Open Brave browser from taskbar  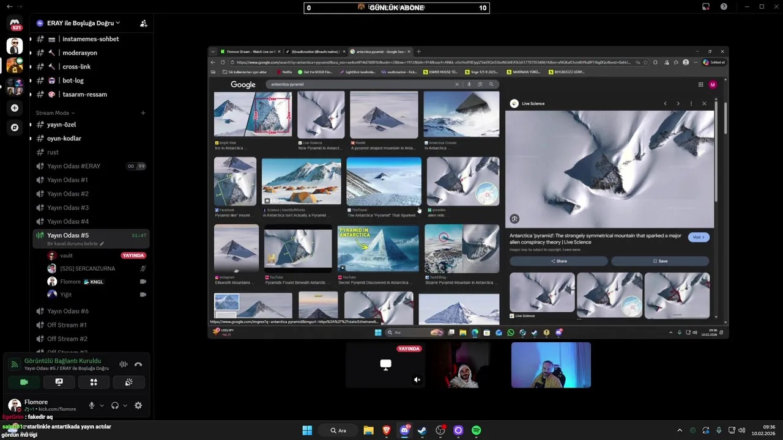[x=387, y=430]
